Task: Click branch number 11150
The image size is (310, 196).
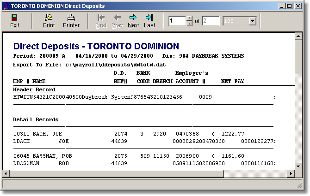Action: coord(161,156)
